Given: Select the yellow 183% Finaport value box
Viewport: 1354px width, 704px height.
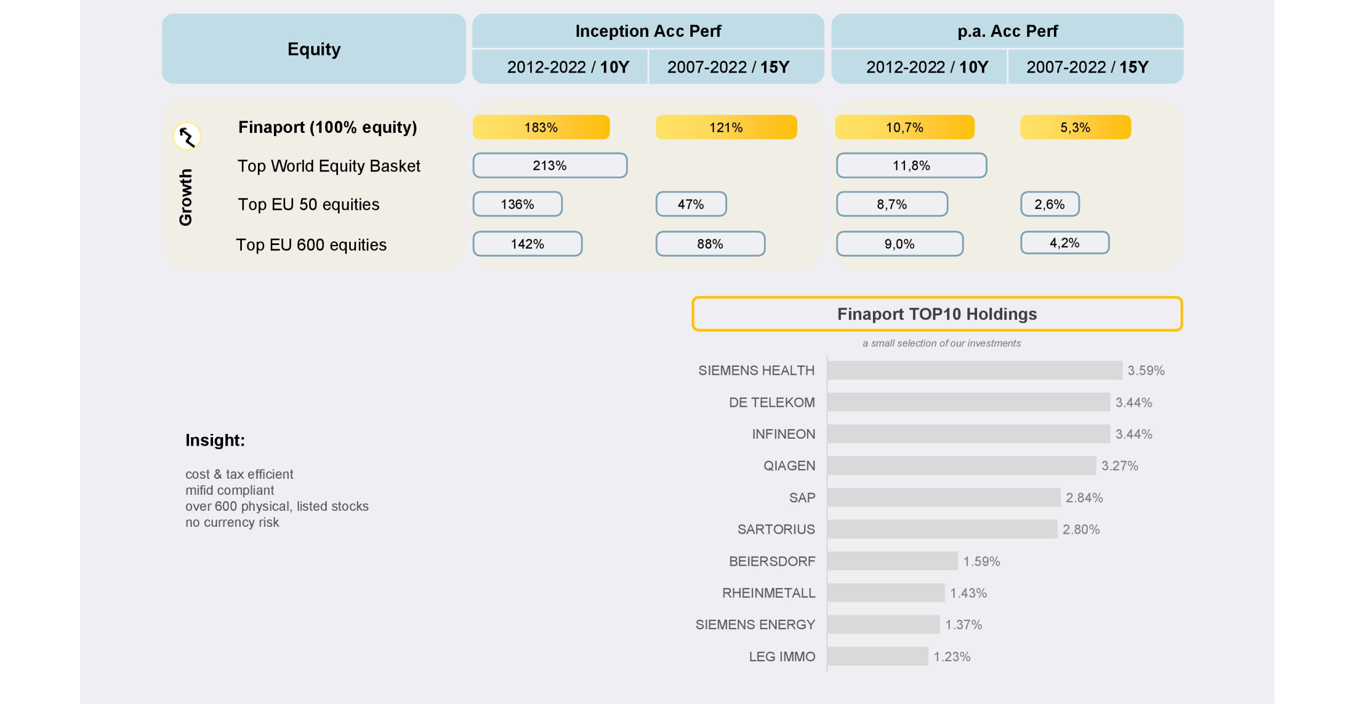Looking at the screenshot, I should 541,128.
